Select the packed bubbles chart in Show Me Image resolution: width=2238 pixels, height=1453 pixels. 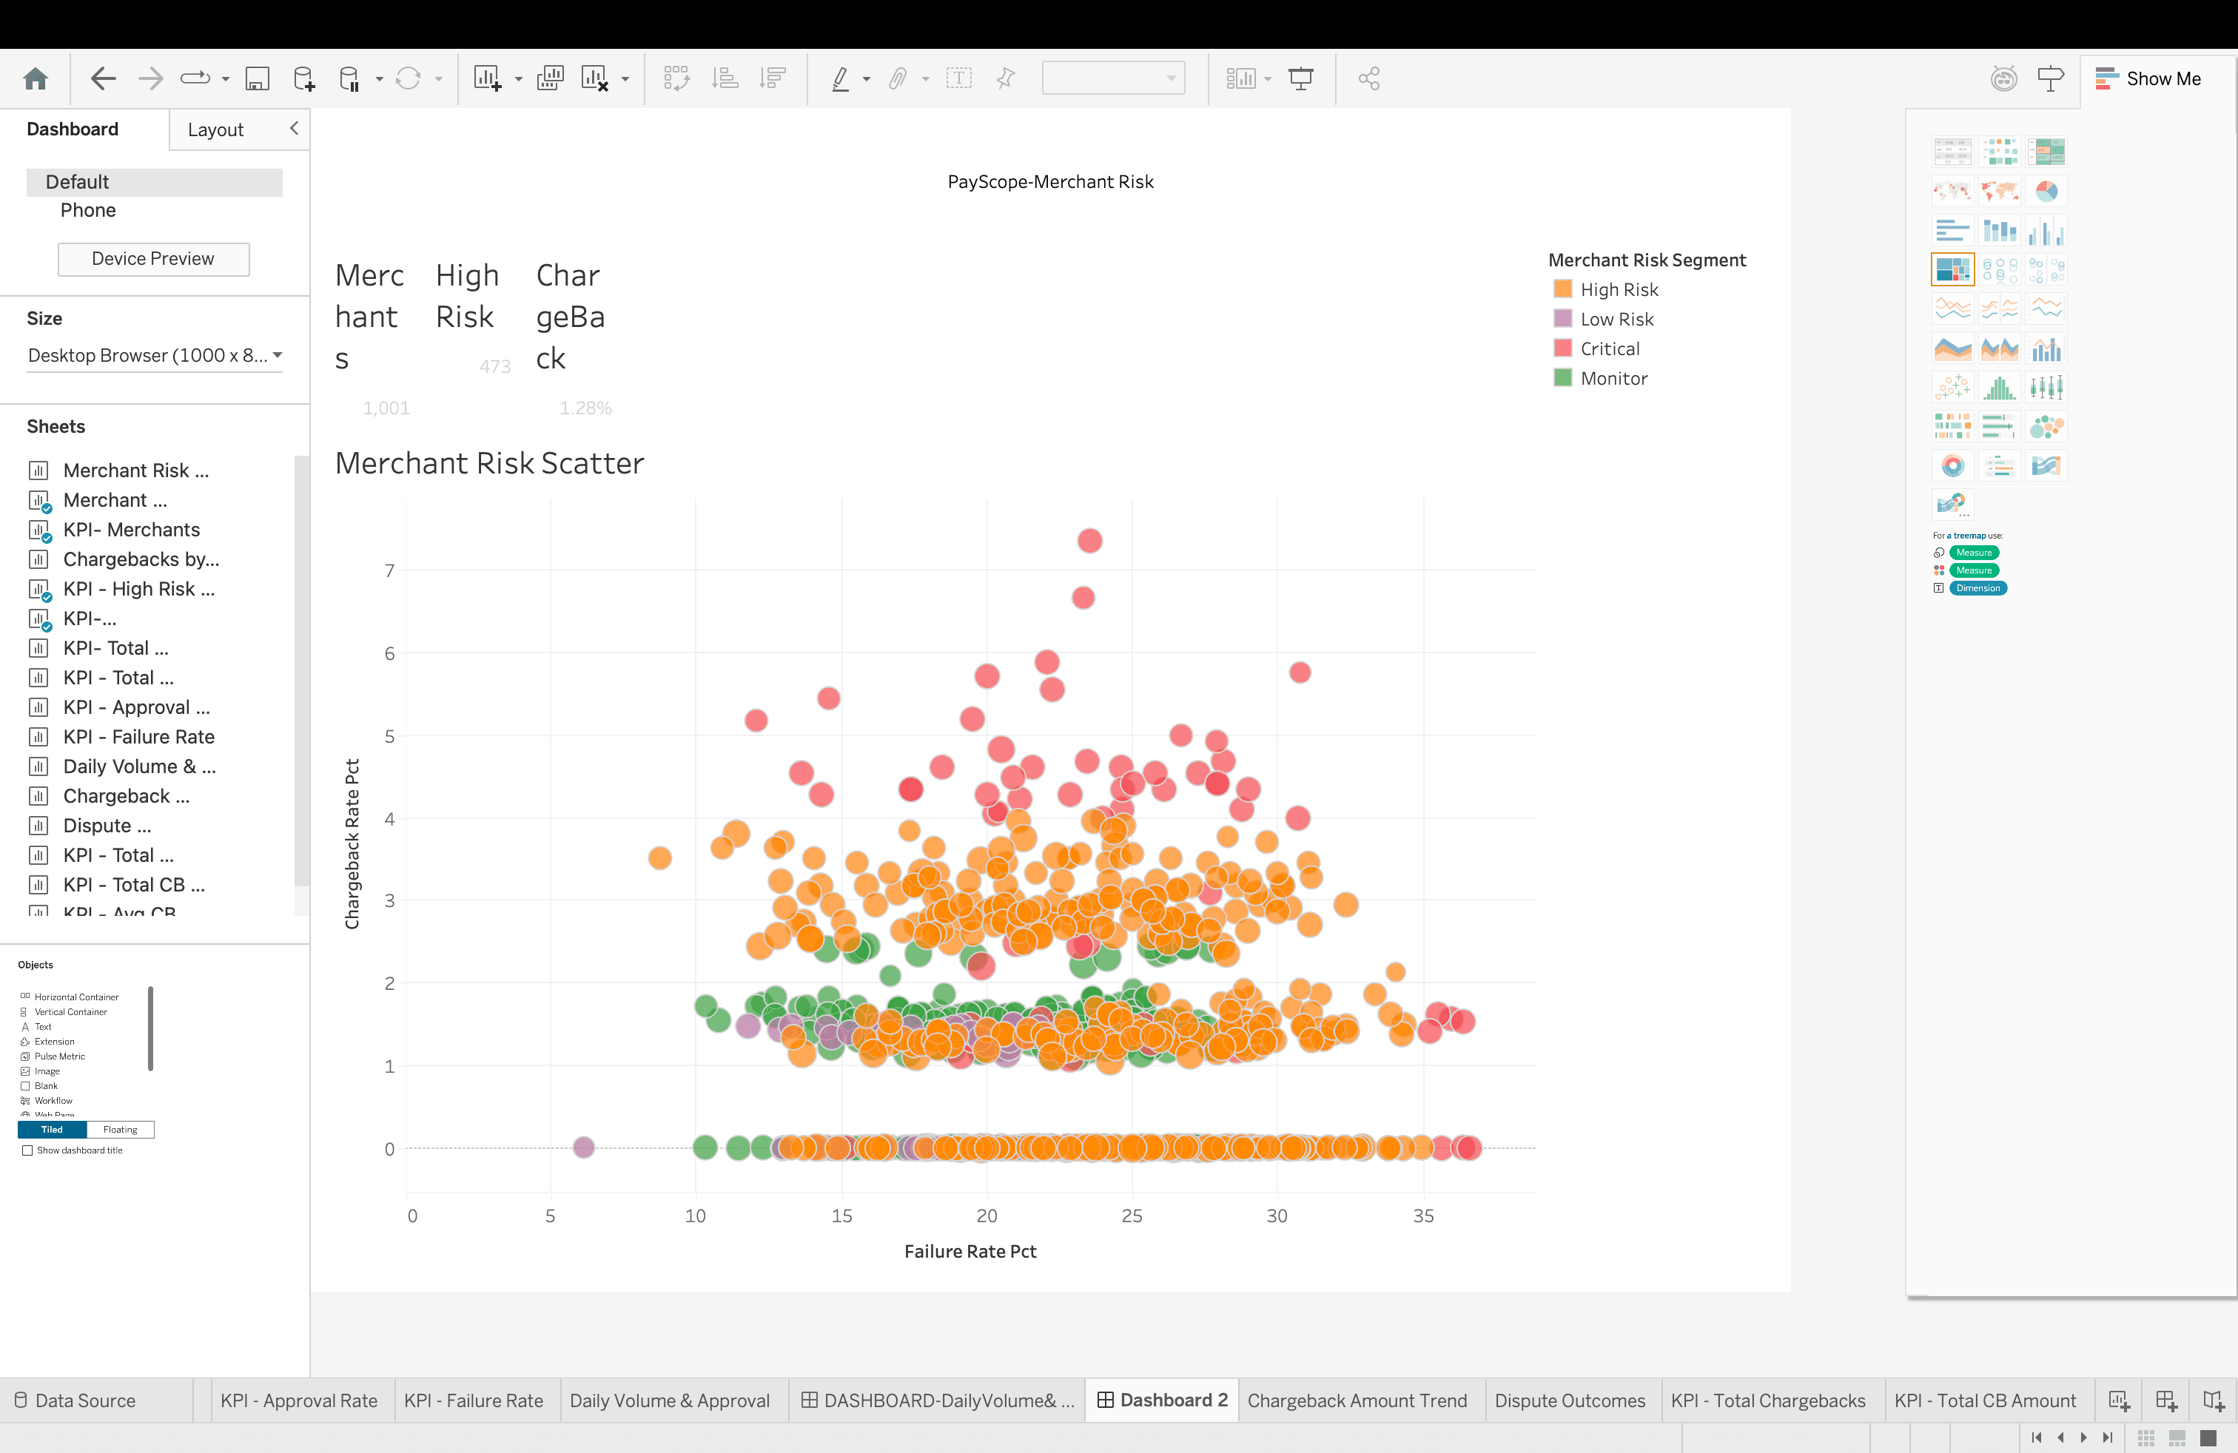pyautogui.click(x=2046, y=427)
